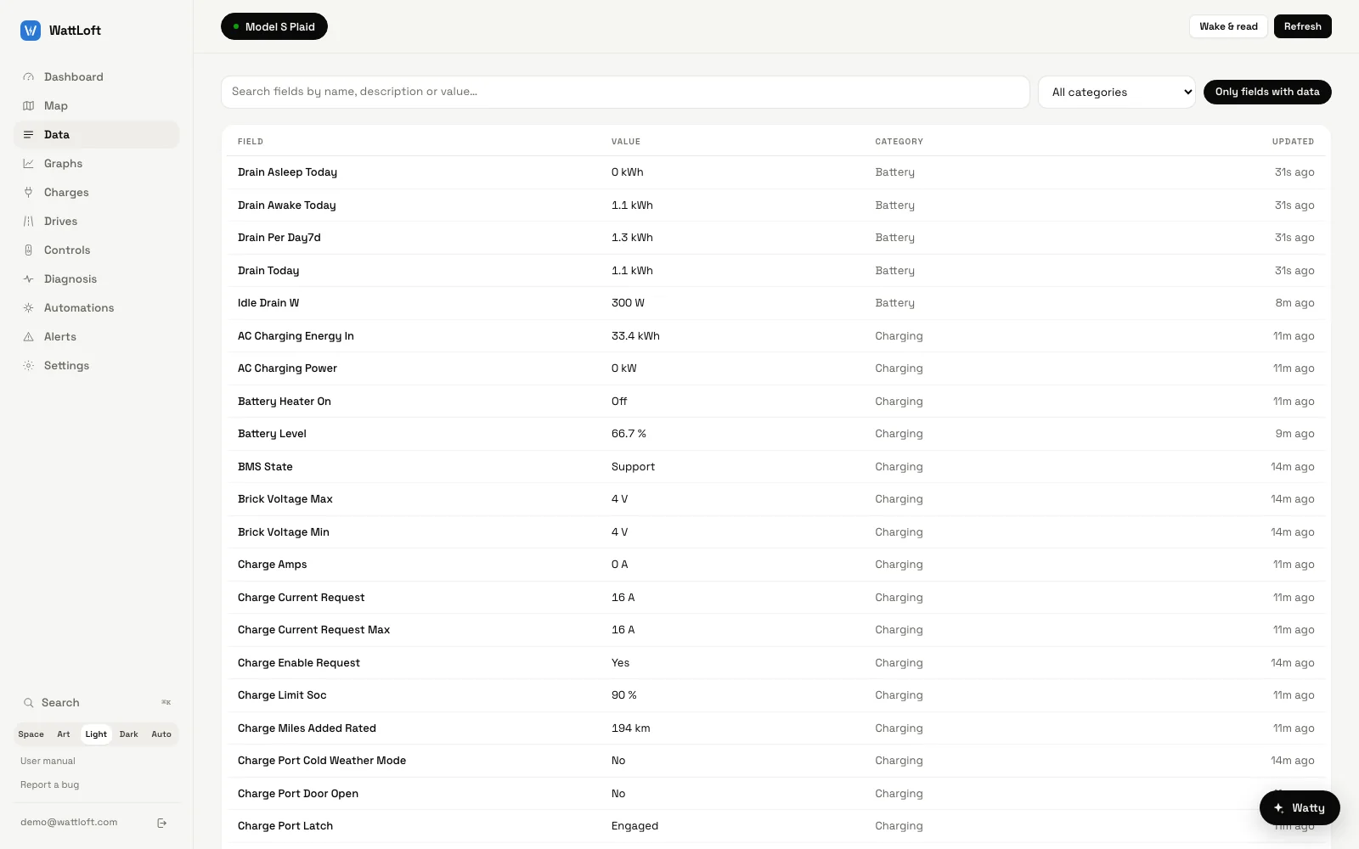Click the WattLoft logo icon
The width and height of the screenshot is (1359, 849).
31,31
